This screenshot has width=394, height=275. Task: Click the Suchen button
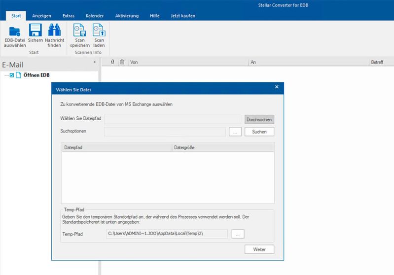point(259,132)
